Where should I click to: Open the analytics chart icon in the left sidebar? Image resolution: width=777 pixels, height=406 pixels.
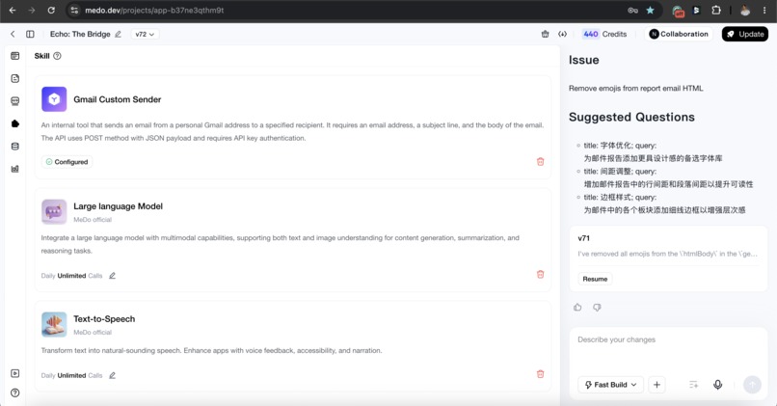[14, 169]
